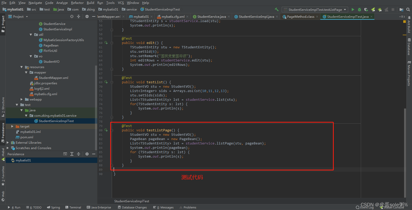Expand the webapp folder in the project tree
This screenshot has height=210, width=412.
click(x=22, y=99)
